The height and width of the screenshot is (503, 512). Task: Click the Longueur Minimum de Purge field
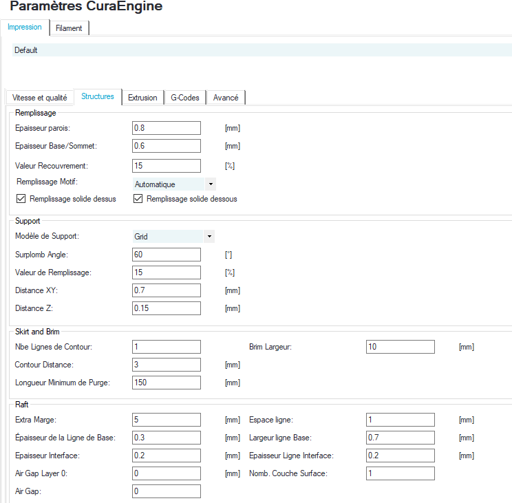coord(167,383)
